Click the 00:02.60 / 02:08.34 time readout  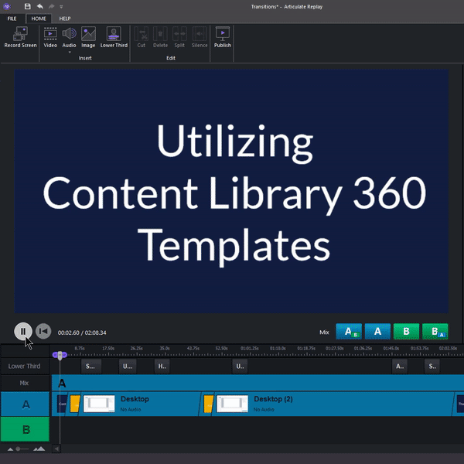82,333
